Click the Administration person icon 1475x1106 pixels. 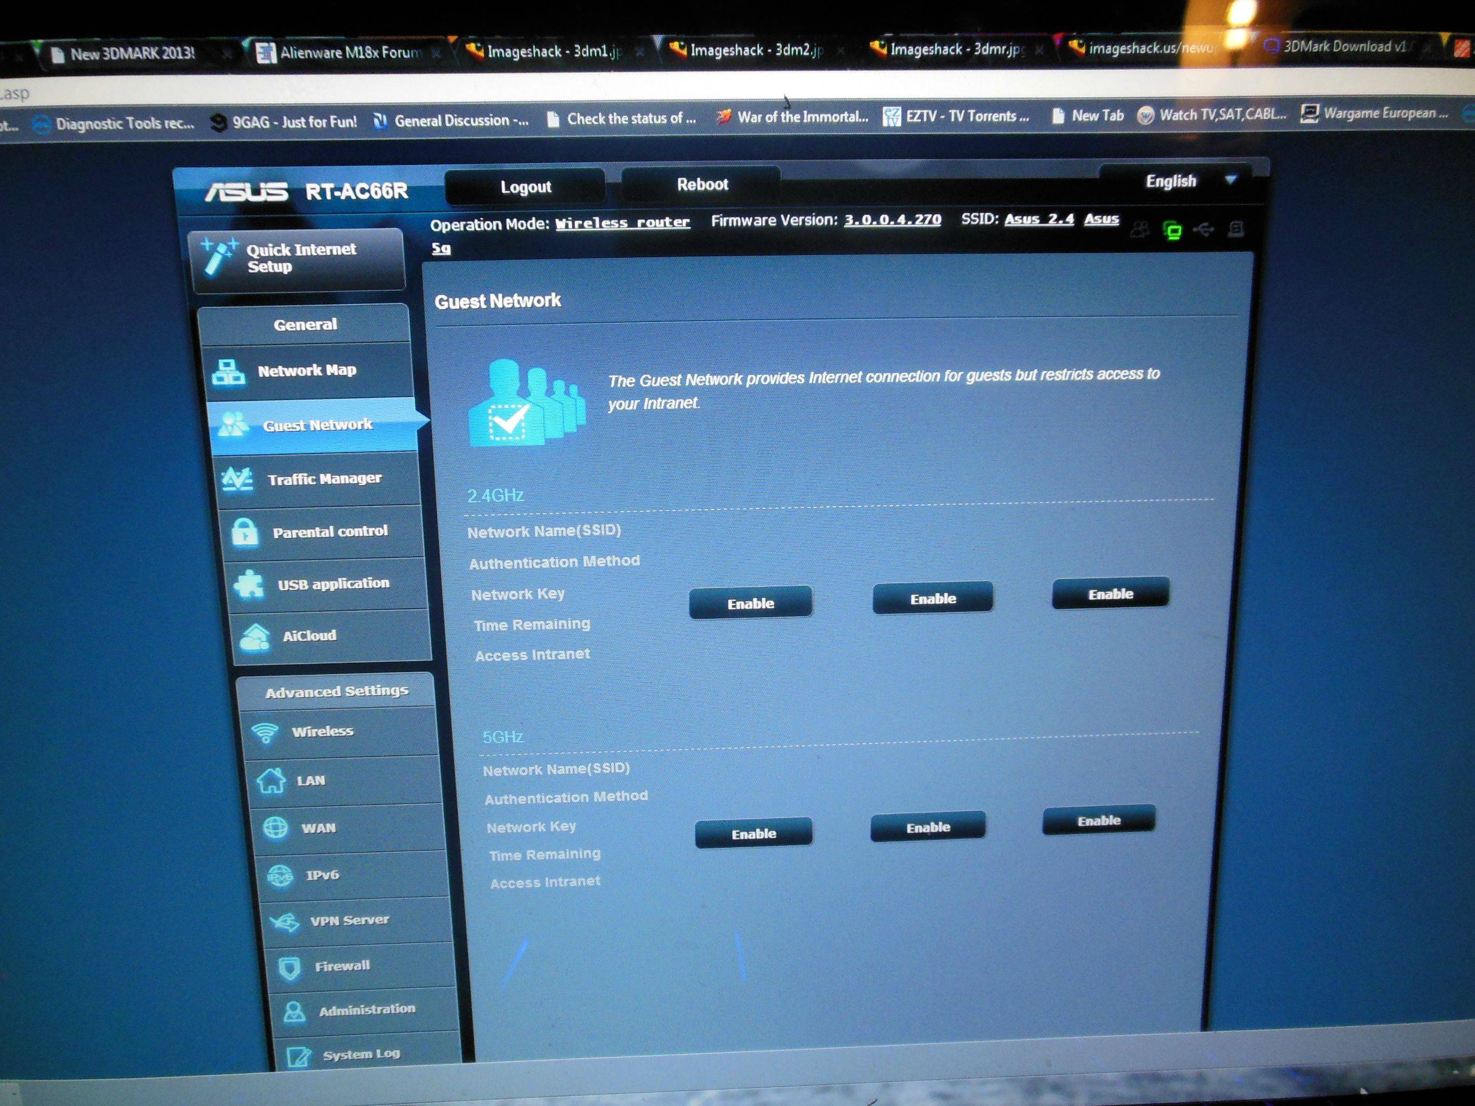[294, 1012]
